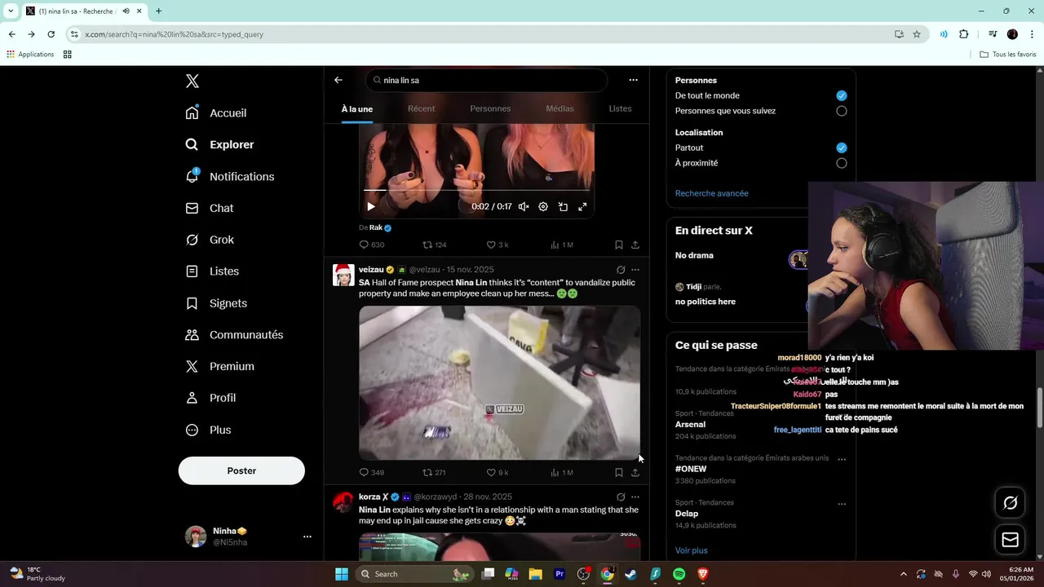1044x587 pixels.
Task: Open Tous les favoris folder
Action: click(x=1008, y=55)
